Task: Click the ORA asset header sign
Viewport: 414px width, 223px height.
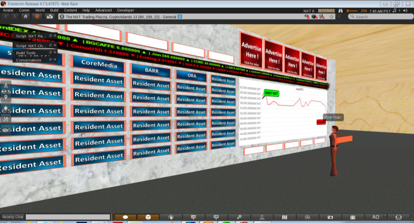Action: 192,76
